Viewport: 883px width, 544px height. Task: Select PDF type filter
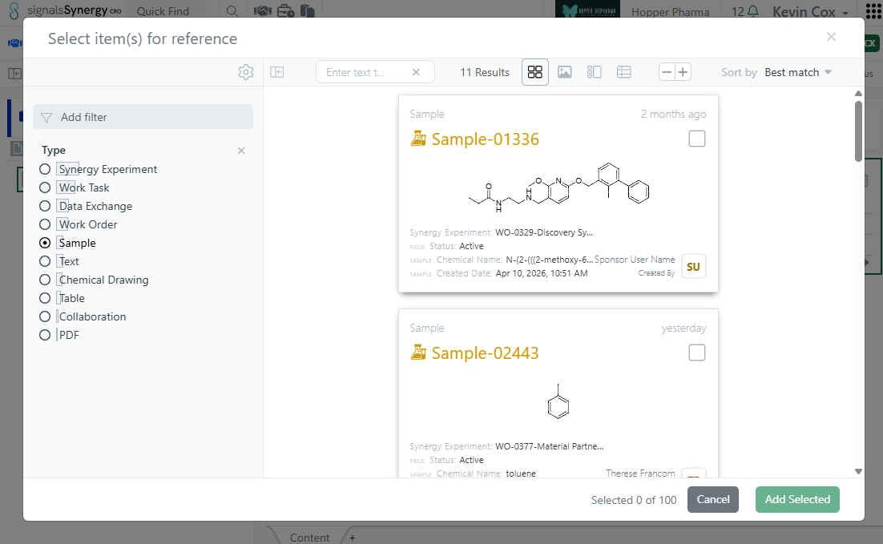click(45, 335)
